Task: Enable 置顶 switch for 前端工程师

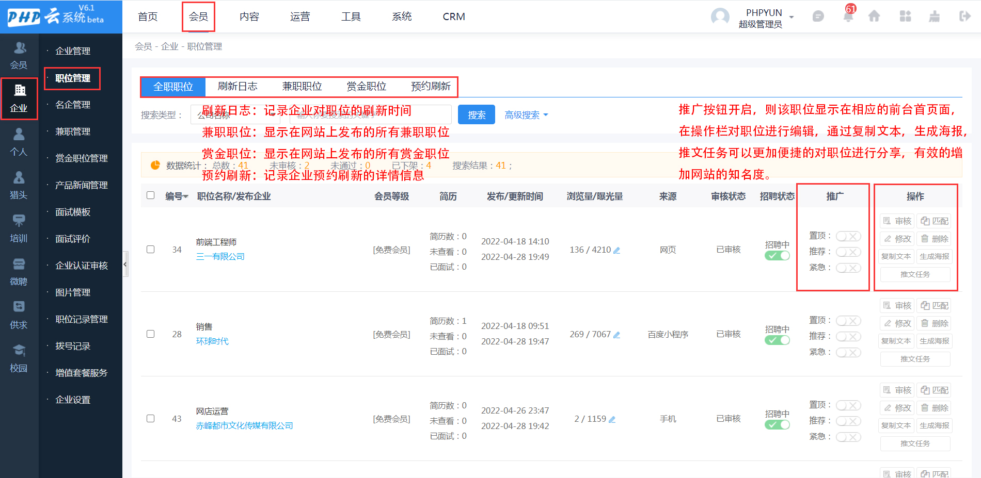Action: point(848,236)
